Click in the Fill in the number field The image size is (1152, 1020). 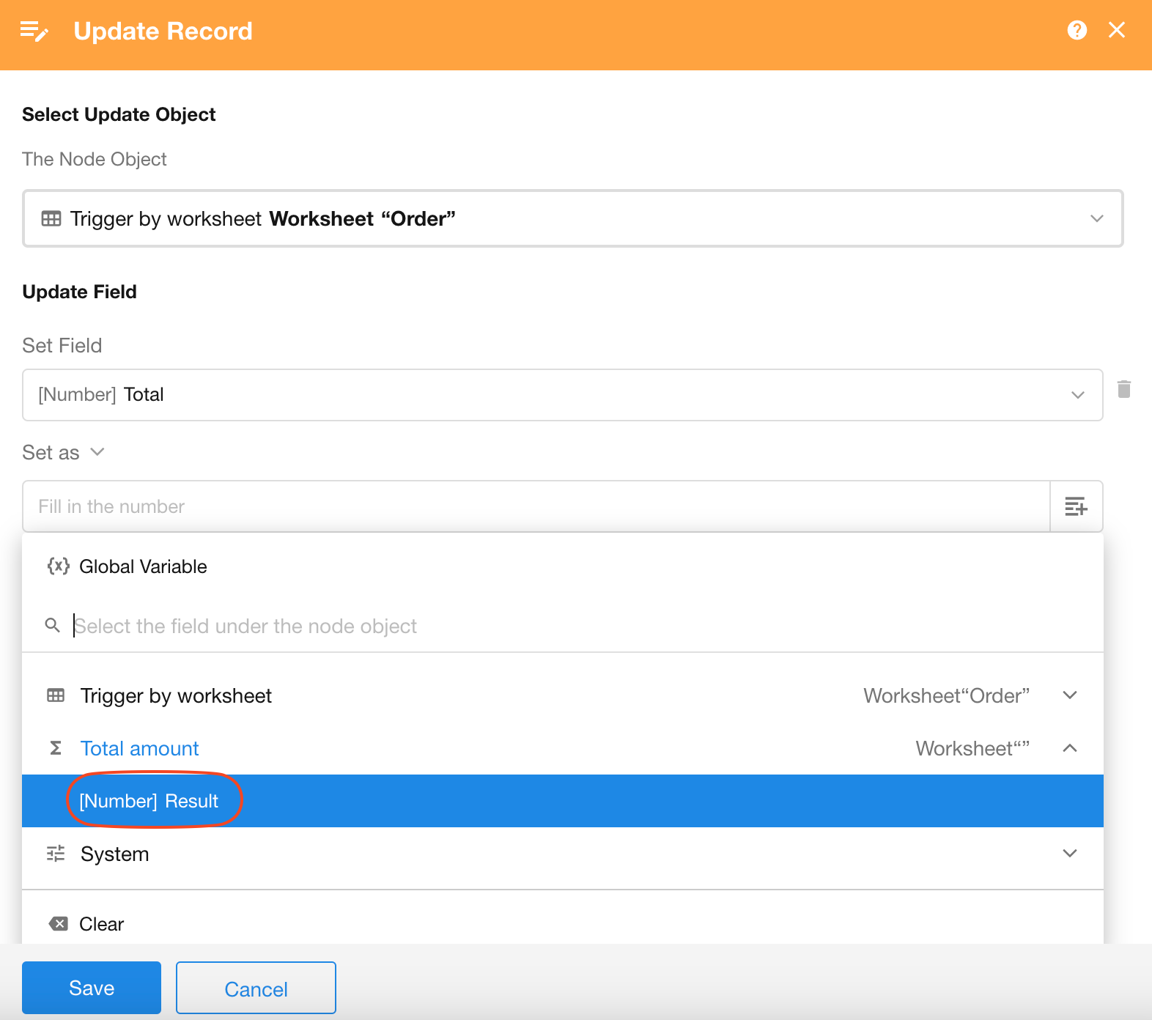tap(535, 506)
